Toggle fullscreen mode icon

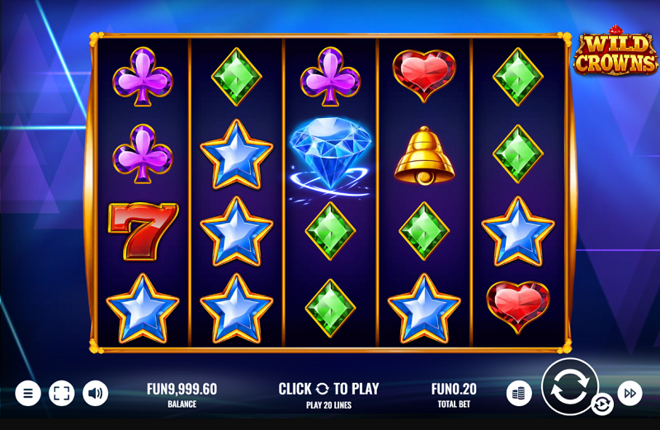point(61,394)
